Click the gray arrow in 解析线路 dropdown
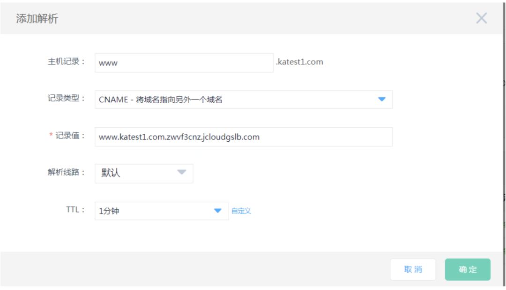This screenshot has height=290, width=506. coord(182,172)
